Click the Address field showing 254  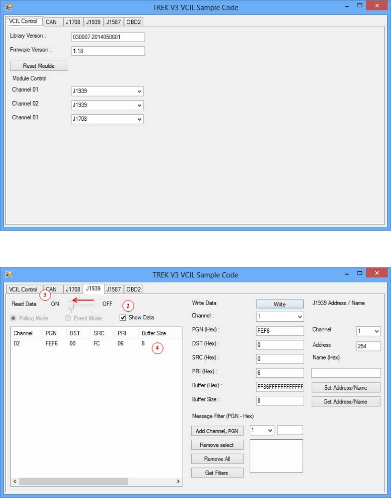369,346
